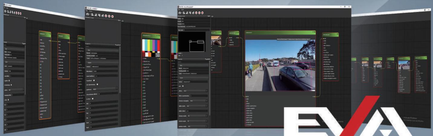Open the alpha mode dropdown
Viewport: 433px width, 136px height.
click(x=197, y=106)
